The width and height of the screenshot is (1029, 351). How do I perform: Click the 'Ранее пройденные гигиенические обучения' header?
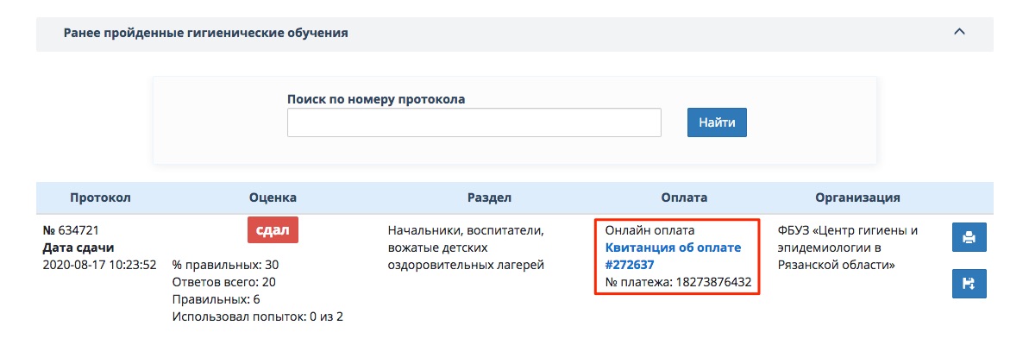(x=206, y=34)
